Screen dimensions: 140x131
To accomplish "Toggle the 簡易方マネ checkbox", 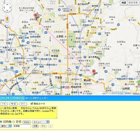I will (31, 103).
